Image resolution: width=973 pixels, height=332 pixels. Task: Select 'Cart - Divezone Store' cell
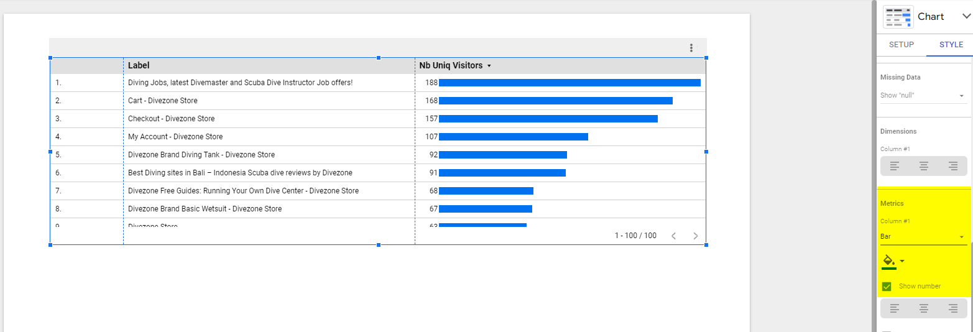coord(163,101)
